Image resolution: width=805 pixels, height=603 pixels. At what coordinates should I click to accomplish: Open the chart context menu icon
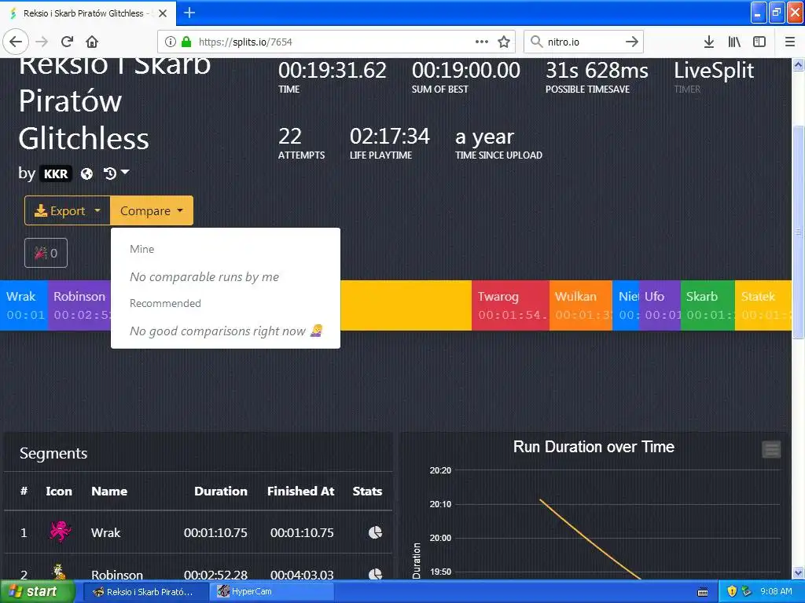[771, 450]
